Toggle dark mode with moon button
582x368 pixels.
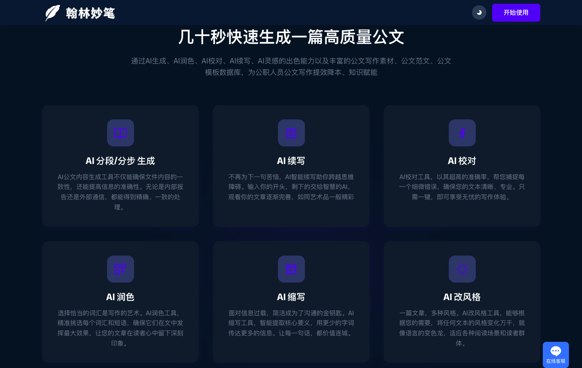point(479,13)
